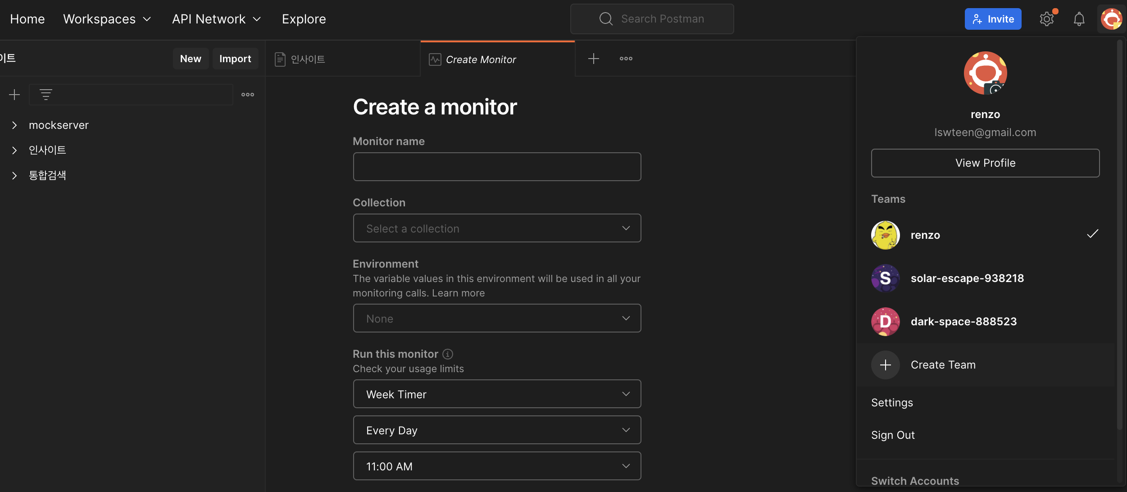Viewport: 1127px width, 492px height.
Task: Click the View Profile button
Action: coord(985,163)
